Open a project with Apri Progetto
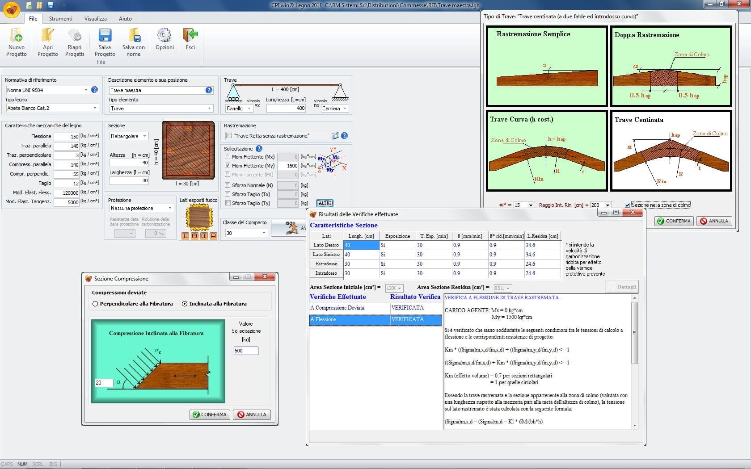Image resolution: width=751 pixels, height=469 pixels. (x=47, y=36)
